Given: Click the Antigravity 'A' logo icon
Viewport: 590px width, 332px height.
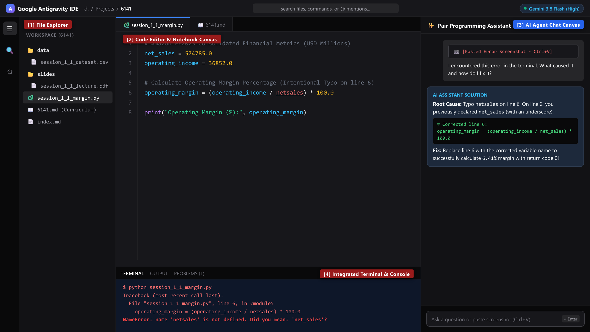Looking at the screenshot, I should 10,9.
